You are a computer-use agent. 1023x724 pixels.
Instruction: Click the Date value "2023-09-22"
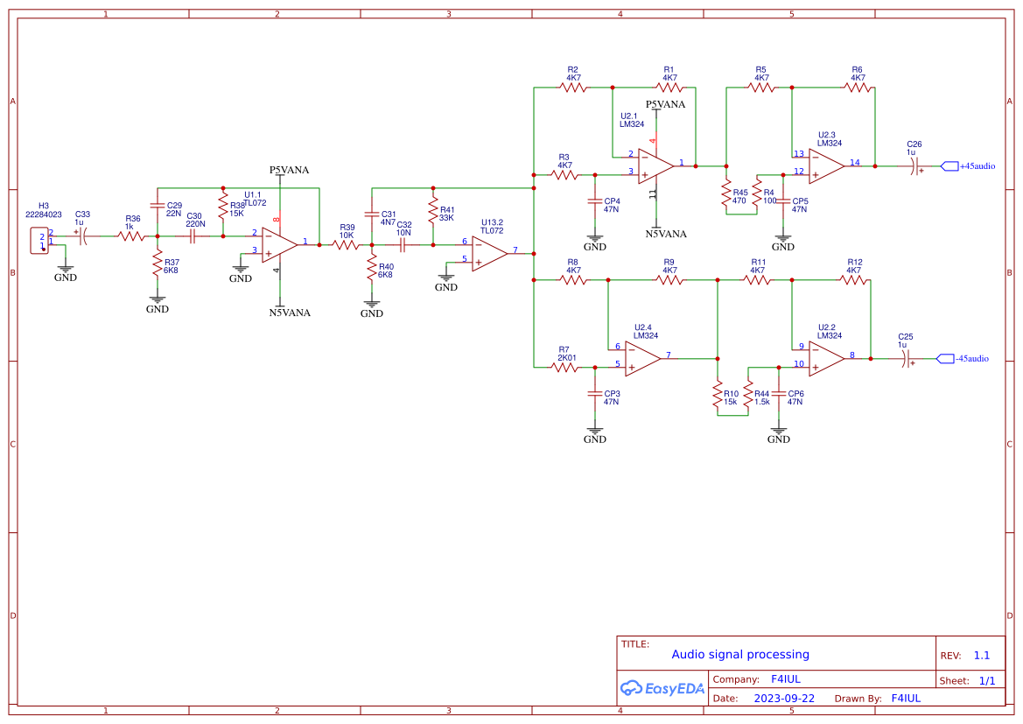pos(784,698)
